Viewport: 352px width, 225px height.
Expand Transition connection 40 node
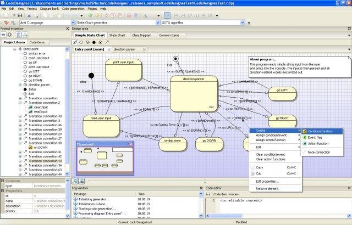pos(20,116)
